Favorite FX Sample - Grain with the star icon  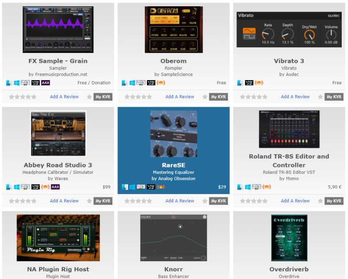pos(89,97)
